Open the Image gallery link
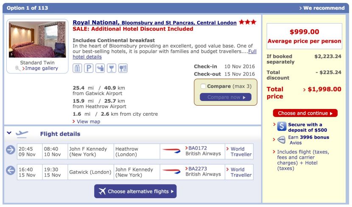The width and height of the screenshot is (352, 207). (42, 68)
